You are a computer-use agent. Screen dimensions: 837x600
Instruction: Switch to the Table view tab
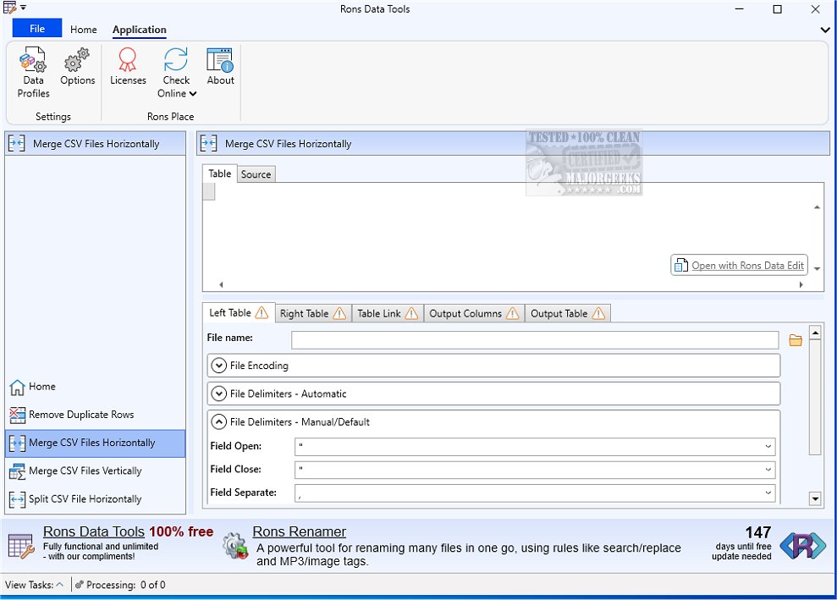[219, 173]
